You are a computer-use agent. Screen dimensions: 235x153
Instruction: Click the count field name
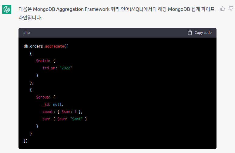pos(48,112)
